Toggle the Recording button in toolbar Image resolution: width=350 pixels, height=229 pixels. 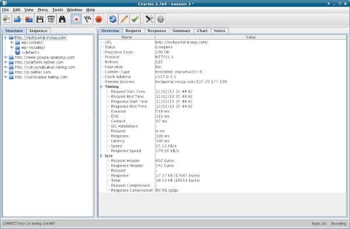(x=76, y=19)
